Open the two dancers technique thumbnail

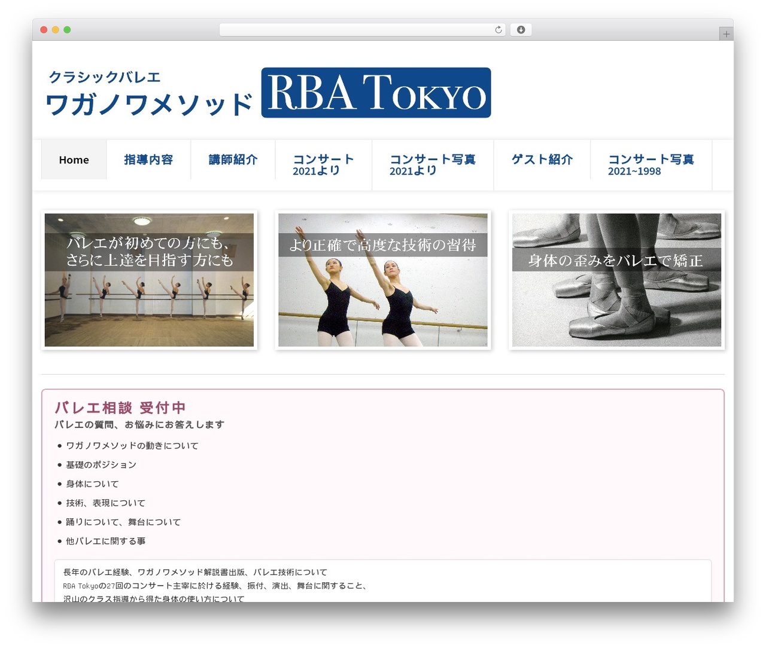[x=383, y=280]
